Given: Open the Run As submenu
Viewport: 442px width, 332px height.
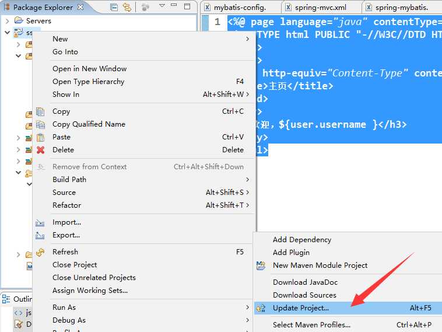Looking at the screenshot, I should [144, 307].
